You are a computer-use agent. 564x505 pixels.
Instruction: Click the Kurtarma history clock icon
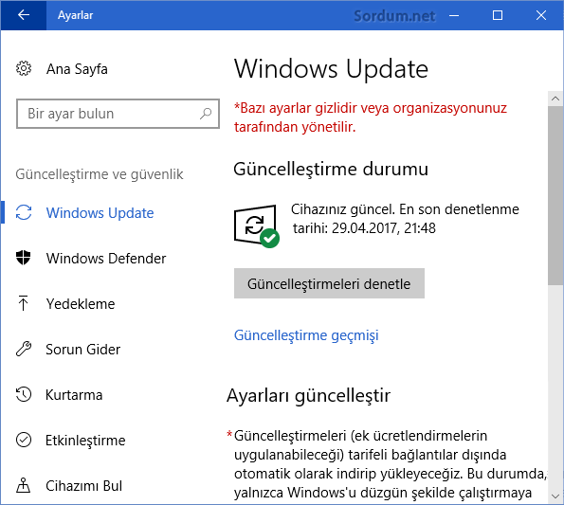pyautogui.click(x=24, y=394)
